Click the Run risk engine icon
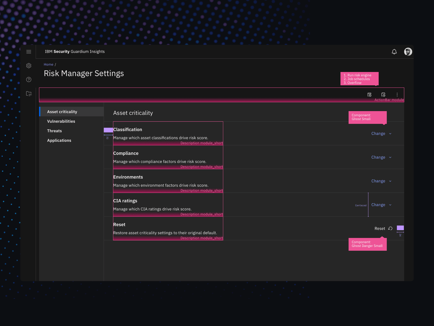434x326 pixels. pos(369,95)
